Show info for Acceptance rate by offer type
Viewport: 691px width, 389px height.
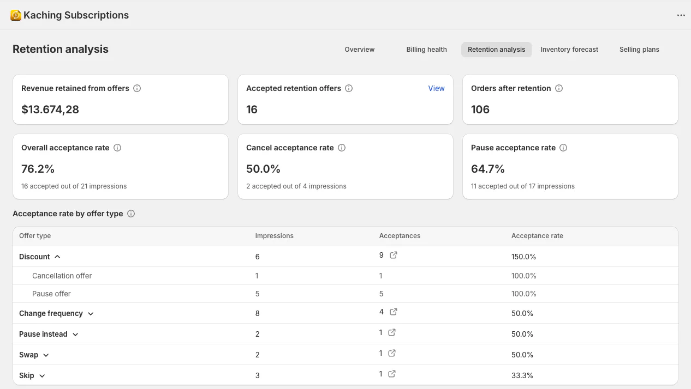point(131,214)
